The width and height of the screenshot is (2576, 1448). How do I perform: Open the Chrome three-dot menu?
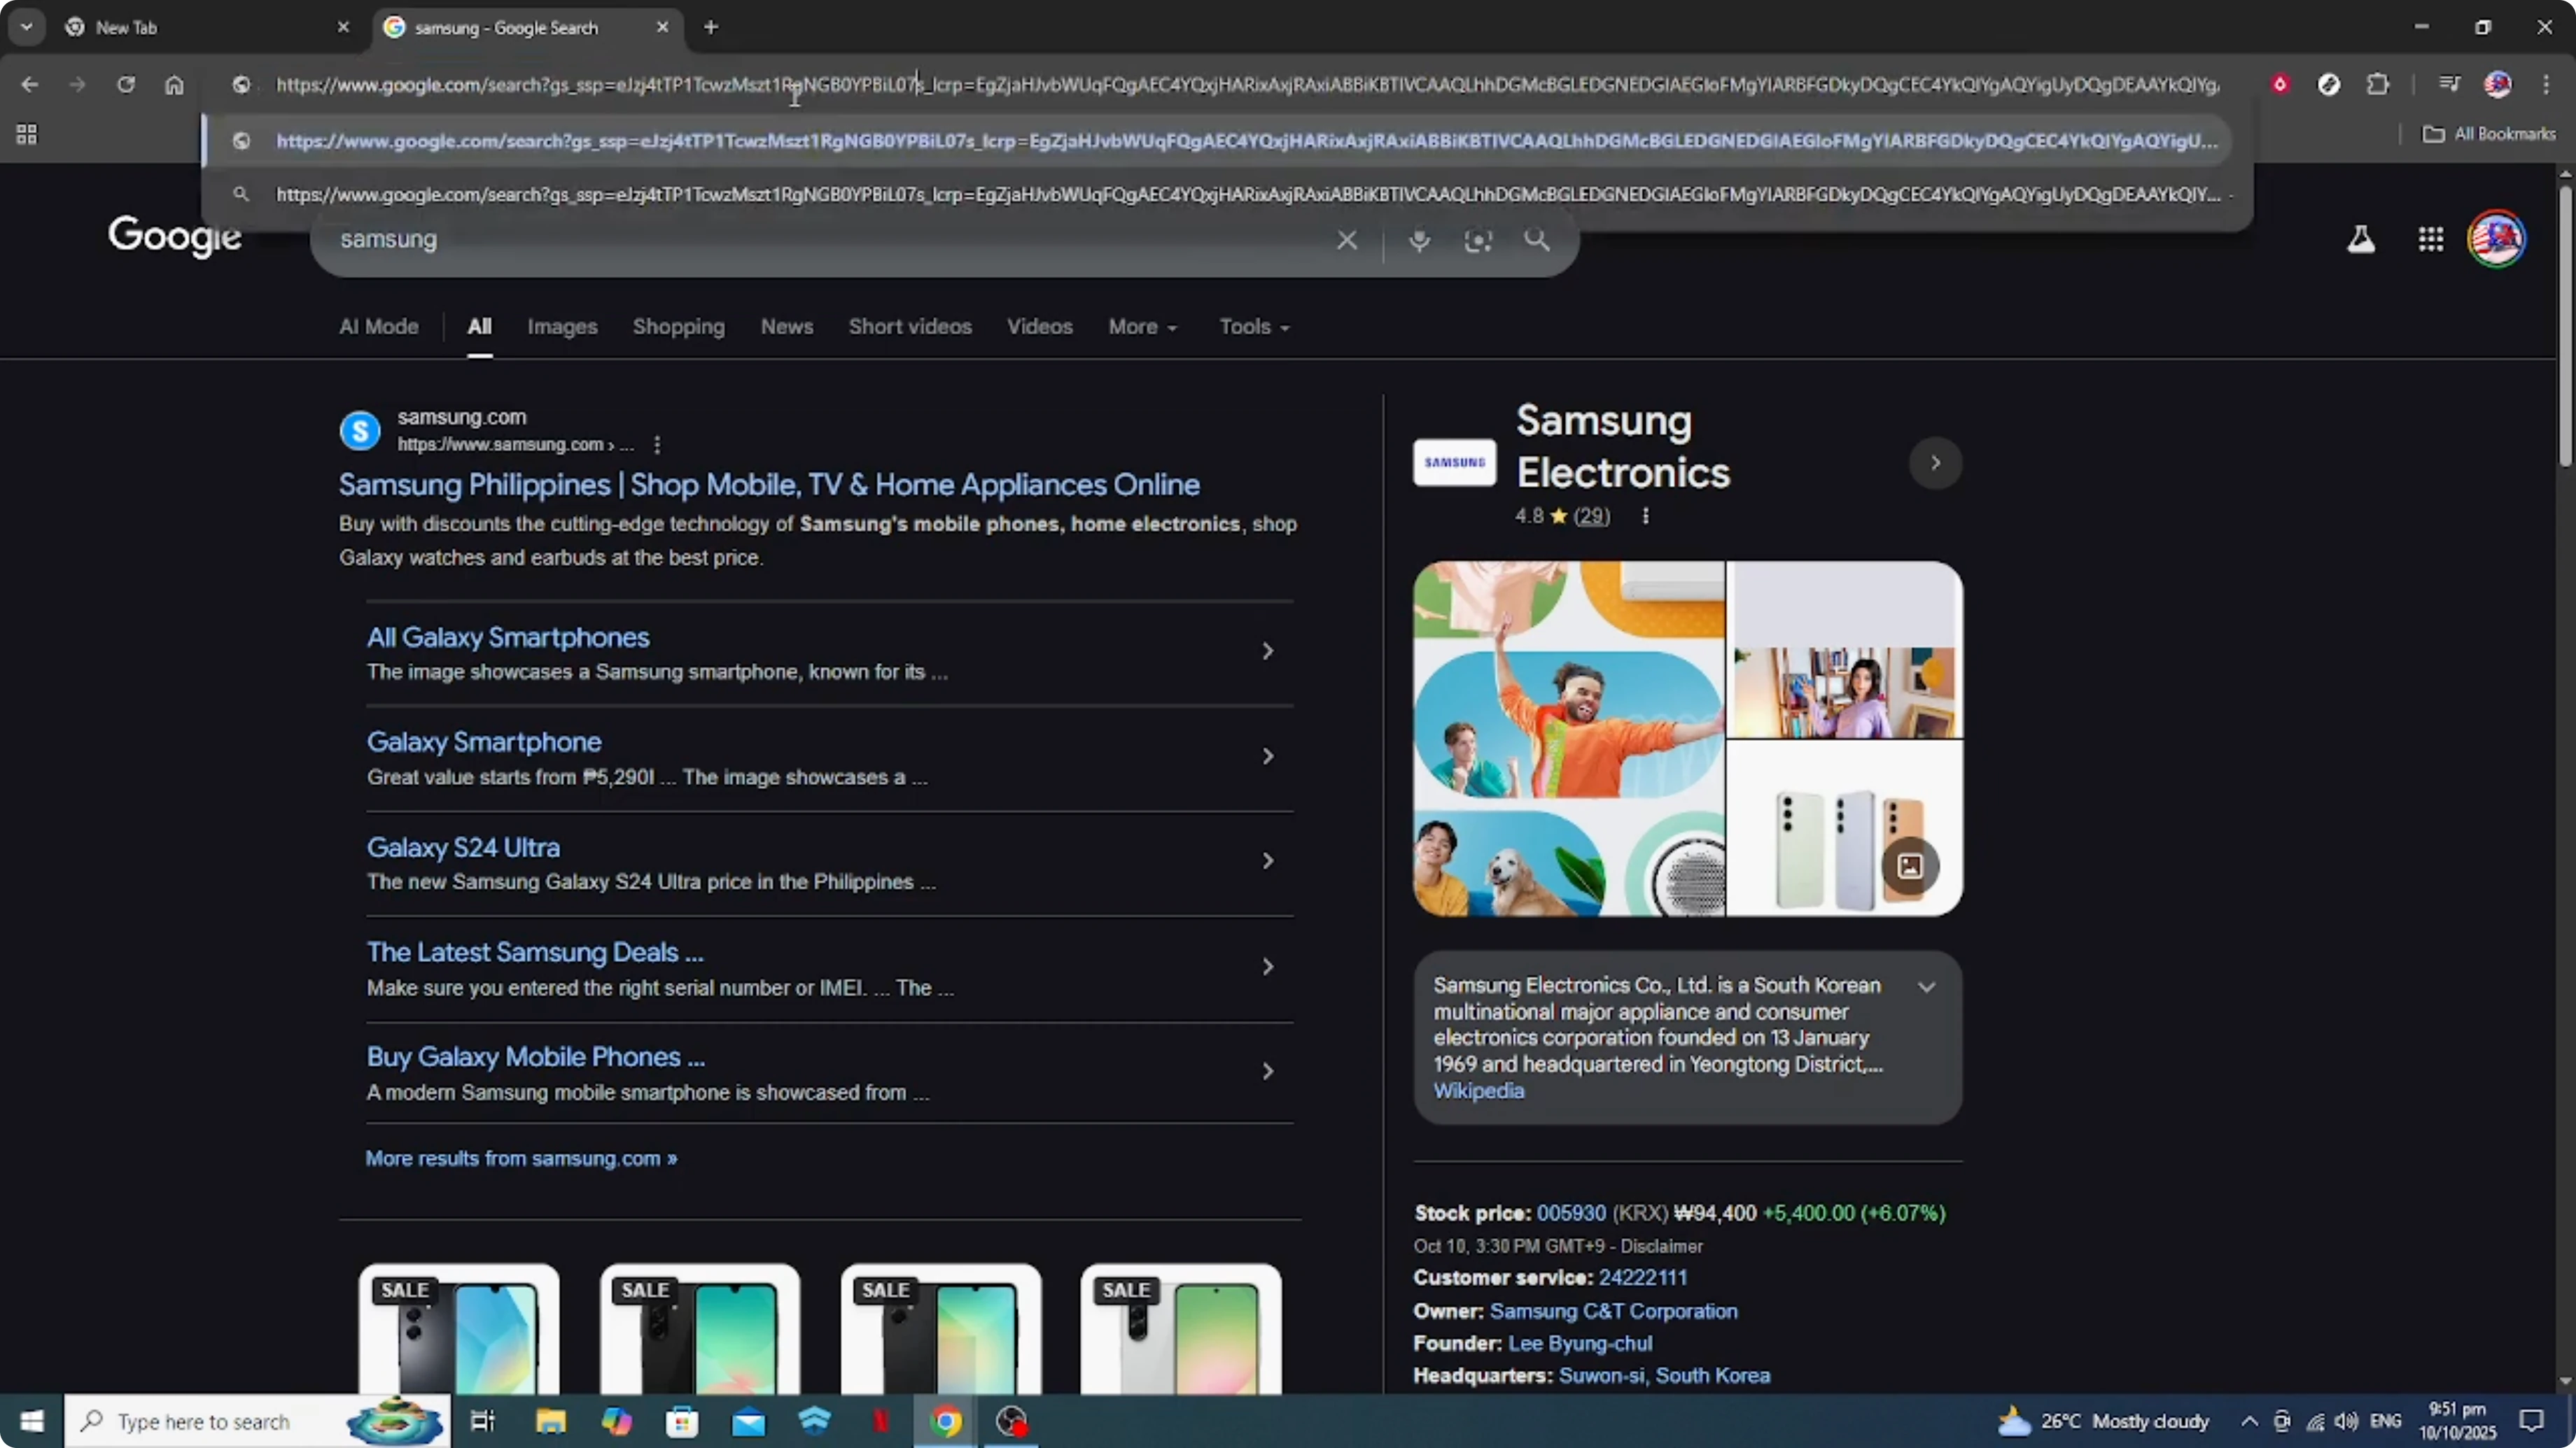pyautogui.click(x=2548, y=84)
